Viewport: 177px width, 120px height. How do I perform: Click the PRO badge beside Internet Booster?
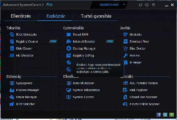tap(110, 42)
